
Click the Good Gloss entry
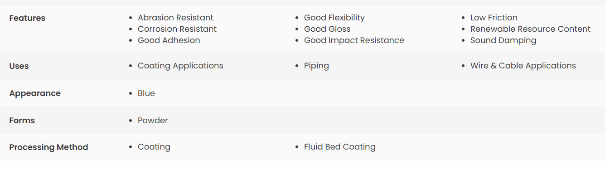tap(327, 29)
